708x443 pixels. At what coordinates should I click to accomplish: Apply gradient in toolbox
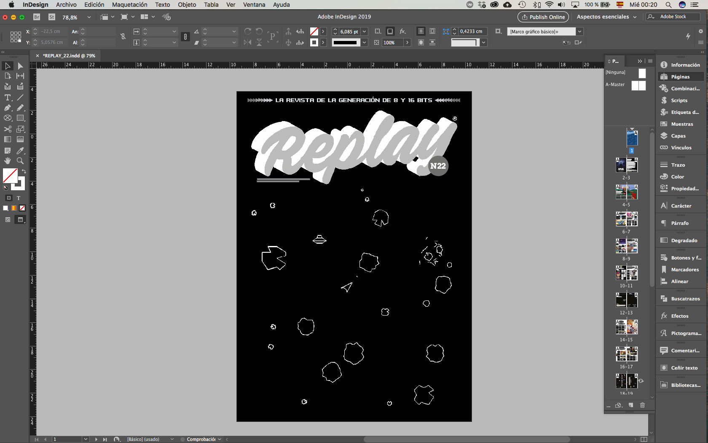(14, 208)
